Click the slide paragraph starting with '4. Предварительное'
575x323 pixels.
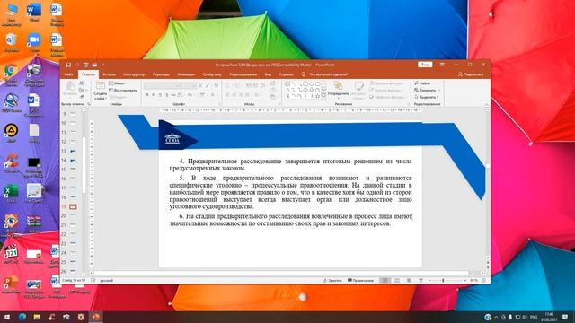pyautogui.click(x=290, y=164)
